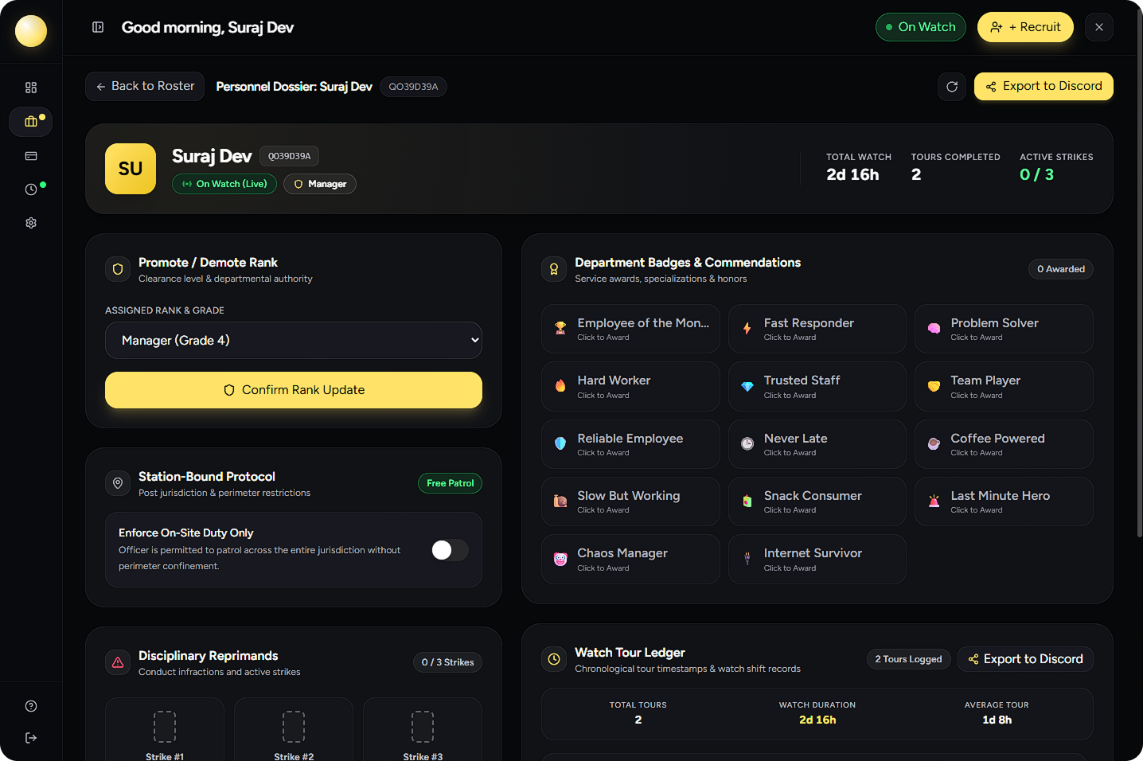Toggle the sidebar panel icon

click(98, 27)
